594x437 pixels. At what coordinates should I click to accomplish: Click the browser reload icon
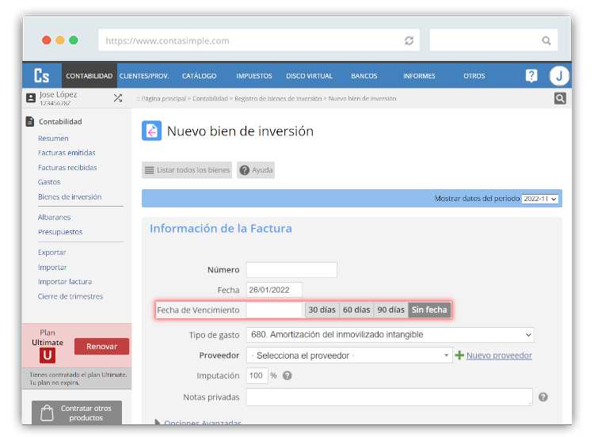click(x=409, y=40)
